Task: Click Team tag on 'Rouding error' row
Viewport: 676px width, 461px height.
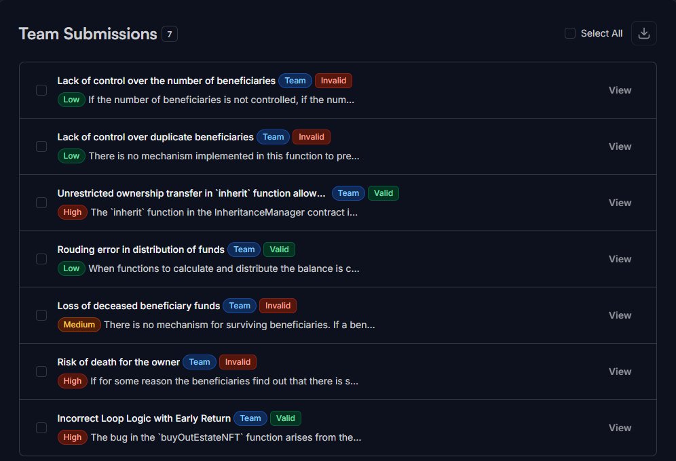Action: tap(244, 249)
